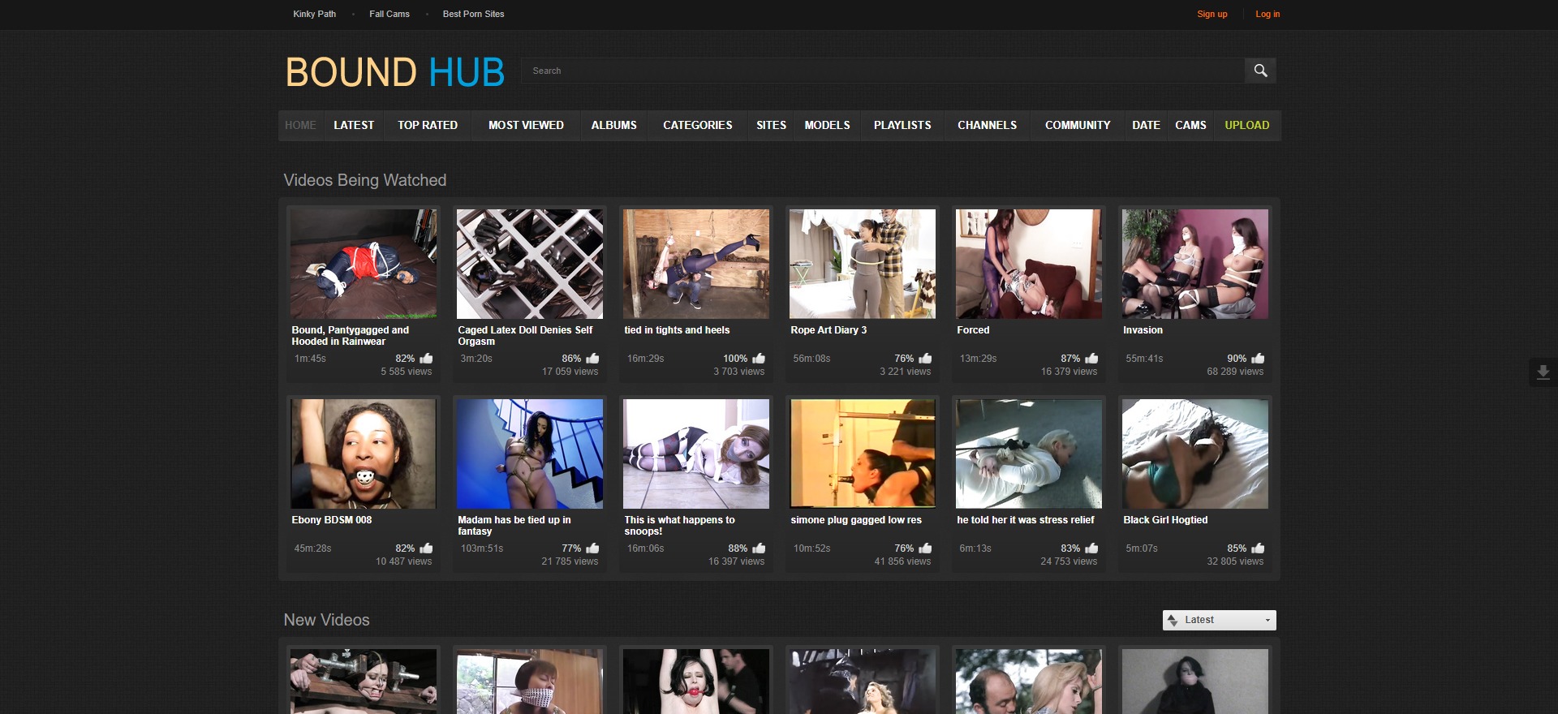Open the CAMS menu item
This screenshot has height=714, width=1558.
pyautogui.click(x=1190, y=126)
